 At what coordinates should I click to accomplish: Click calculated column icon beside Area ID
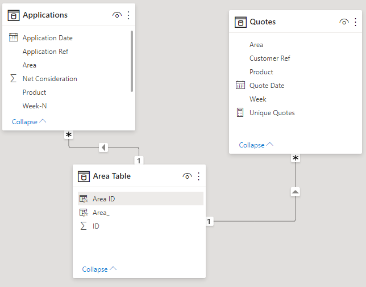pos(84,199)
